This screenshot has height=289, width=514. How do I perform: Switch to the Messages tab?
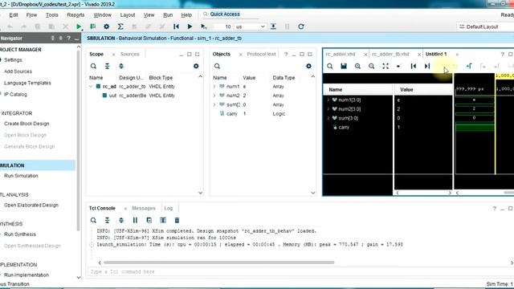(144, 209)
